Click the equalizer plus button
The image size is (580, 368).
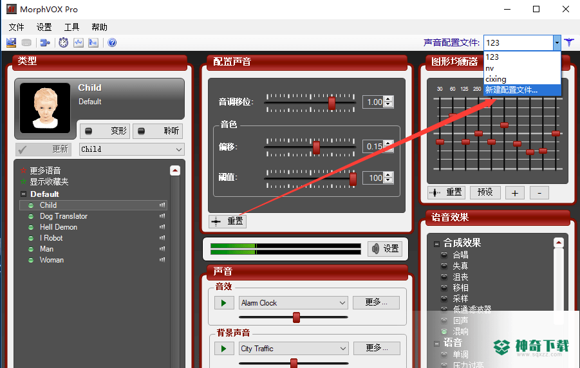coord(515,193)
